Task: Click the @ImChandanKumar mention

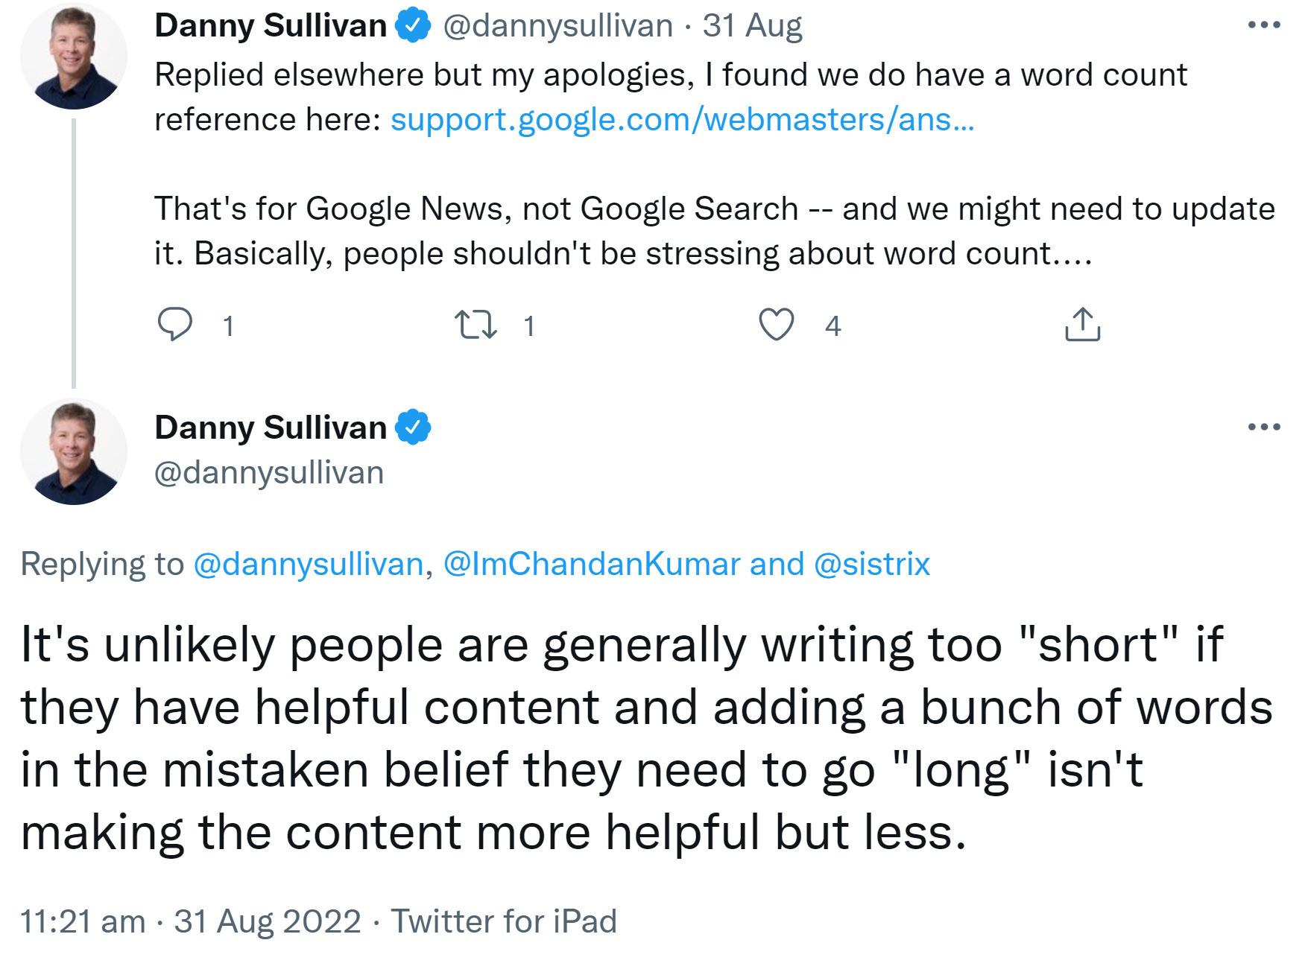Action: 591,564
